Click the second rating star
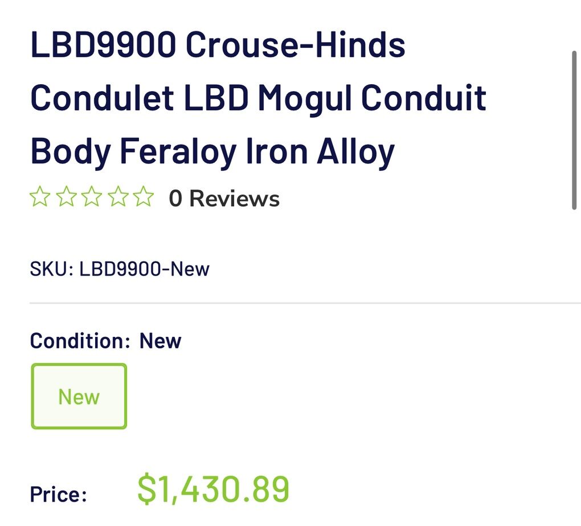The width and height of the screenshot is (581, 526). click(x=66, y=198)
